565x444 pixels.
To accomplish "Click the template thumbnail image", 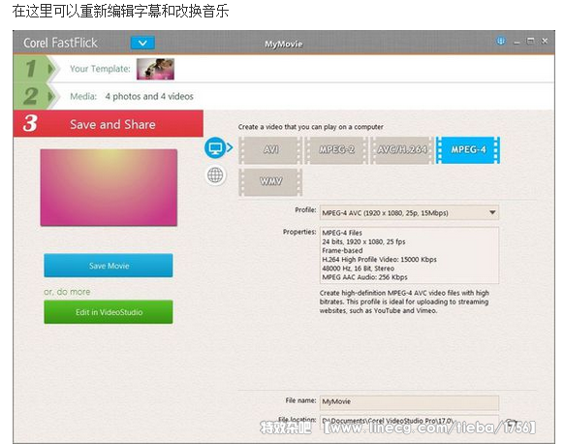I will [x=155, y=69].
